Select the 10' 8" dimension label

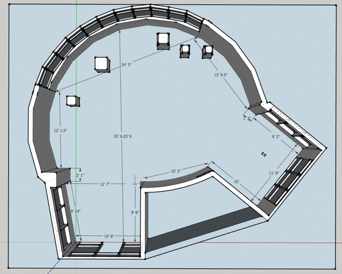click(109, 236)
